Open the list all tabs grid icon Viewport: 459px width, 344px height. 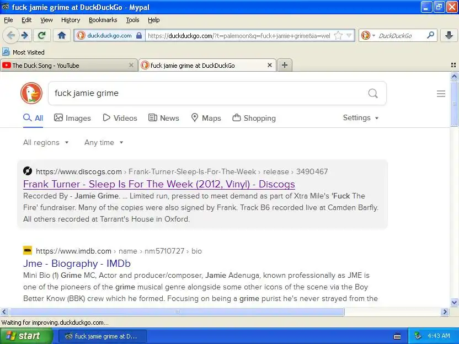pyautogui.click(x=453, y=65)
